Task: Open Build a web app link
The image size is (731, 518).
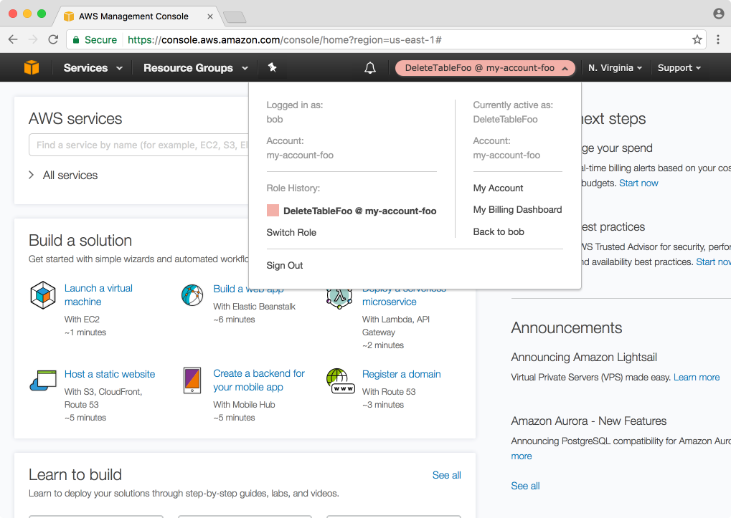Action: [248, 289]
